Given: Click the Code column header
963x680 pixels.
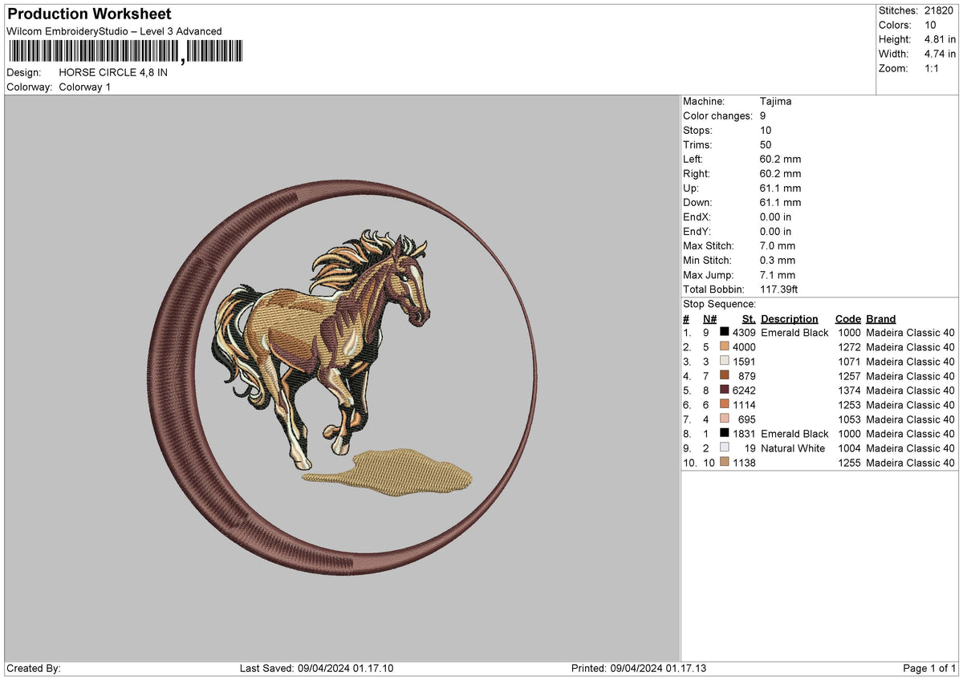Looking at the screenshot, I should (x=847, y=318).
